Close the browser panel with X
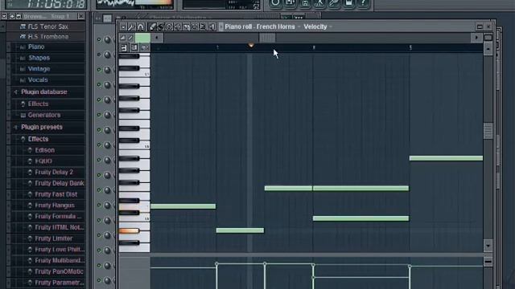 (x=80, y=16)
